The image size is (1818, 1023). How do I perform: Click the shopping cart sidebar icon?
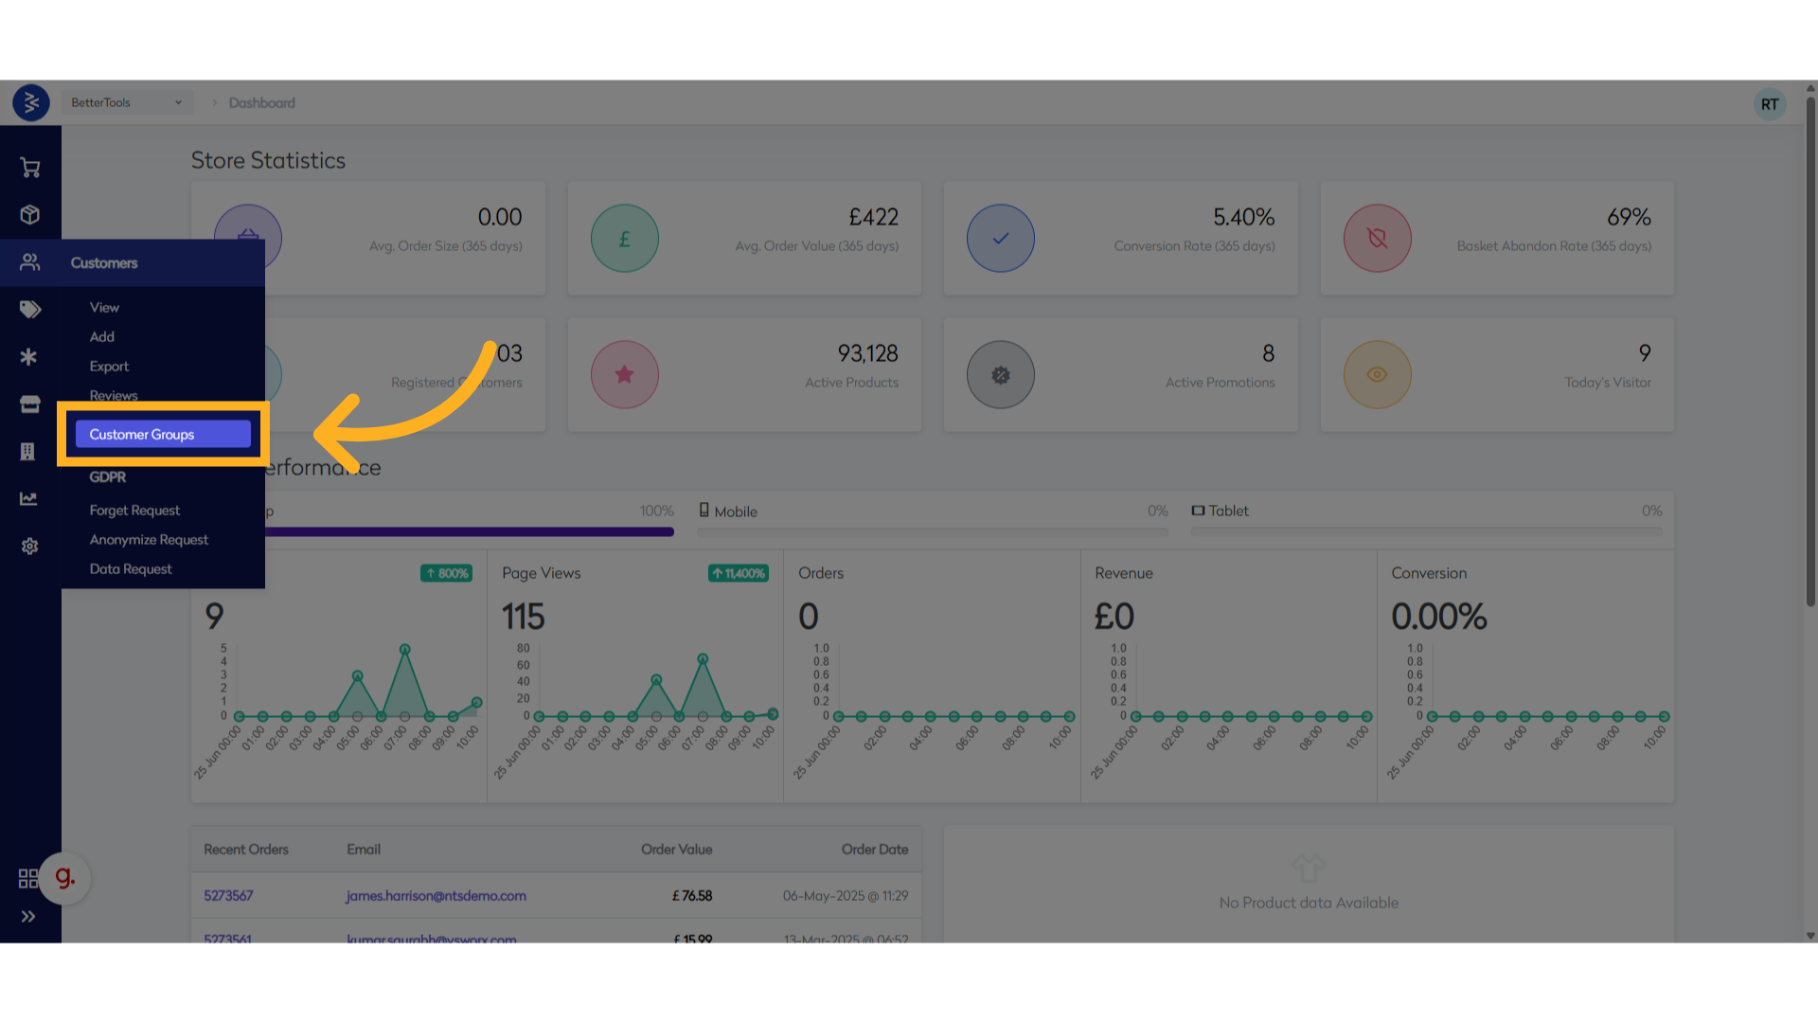tap(30, 168)
